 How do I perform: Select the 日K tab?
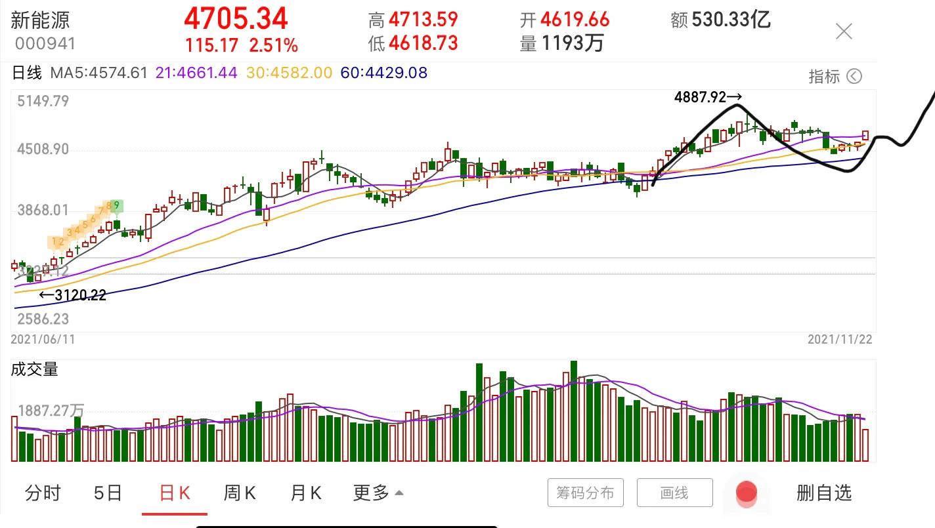[x=175, y=493]
